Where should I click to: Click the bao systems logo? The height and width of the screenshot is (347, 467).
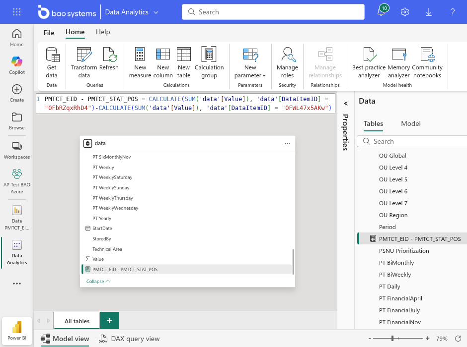pyautogui.click(x=67, y=12)
